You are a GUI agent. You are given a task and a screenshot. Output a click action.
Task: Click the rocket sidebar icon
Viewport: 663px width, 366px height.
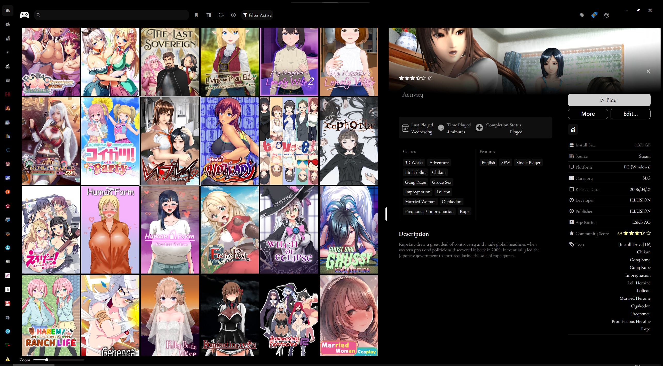pos(8,66)
